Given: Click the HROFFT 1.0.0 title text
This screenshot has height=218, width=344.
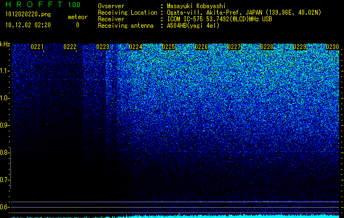Looking at the screenshot, I should [43, 4].
